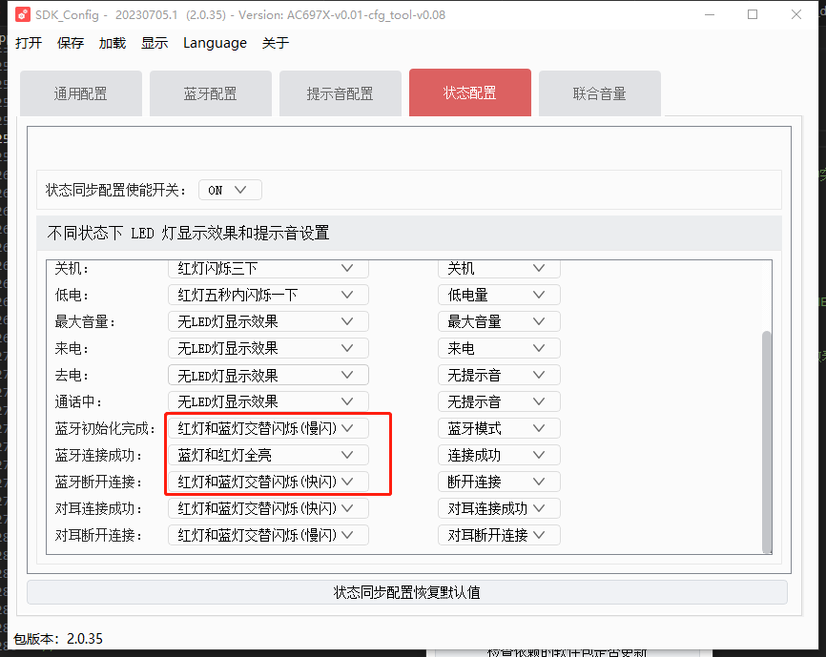Open the 最大音量 LED effect dropdown
This screenshot has height=657, width=826.
pyautogui.click(x=268, y=321)
